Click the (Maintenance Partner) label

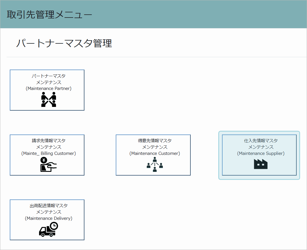point(49,89)
